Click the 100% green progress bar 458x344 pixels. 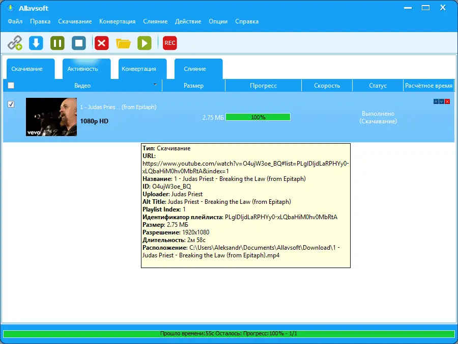coord(258,117)
